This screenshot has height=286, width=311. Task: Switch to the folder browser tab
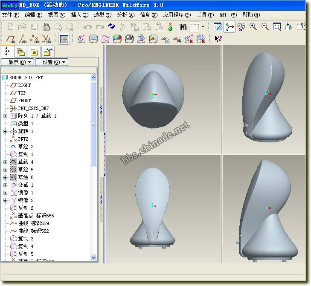(21, 52)
